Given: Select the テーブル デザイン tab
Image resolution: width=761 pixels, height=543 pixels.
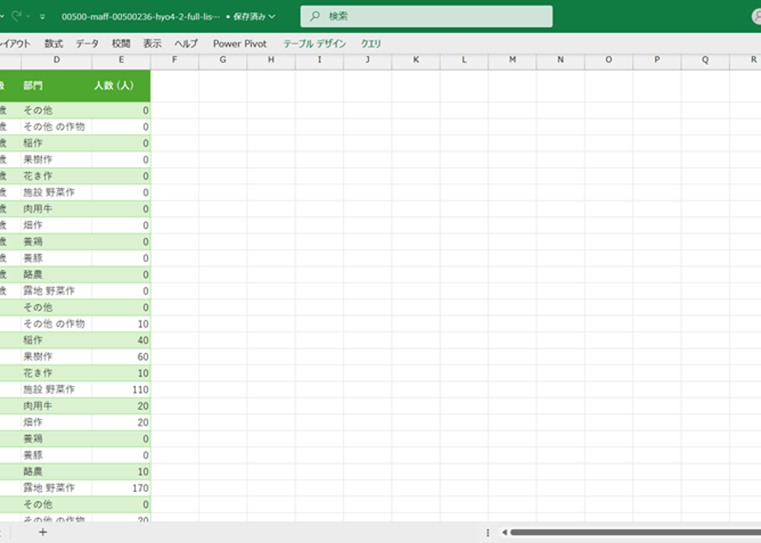Looking at the screenshot, I should tap(315, 44).
